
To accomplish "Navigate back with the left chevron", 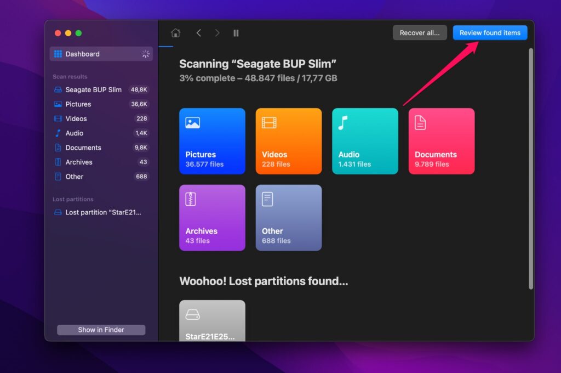I will click(198, 33).
